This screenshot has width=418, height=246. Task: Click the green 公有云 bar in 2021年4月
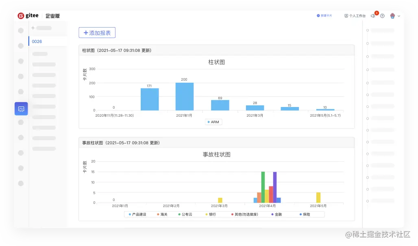point(263,187)
